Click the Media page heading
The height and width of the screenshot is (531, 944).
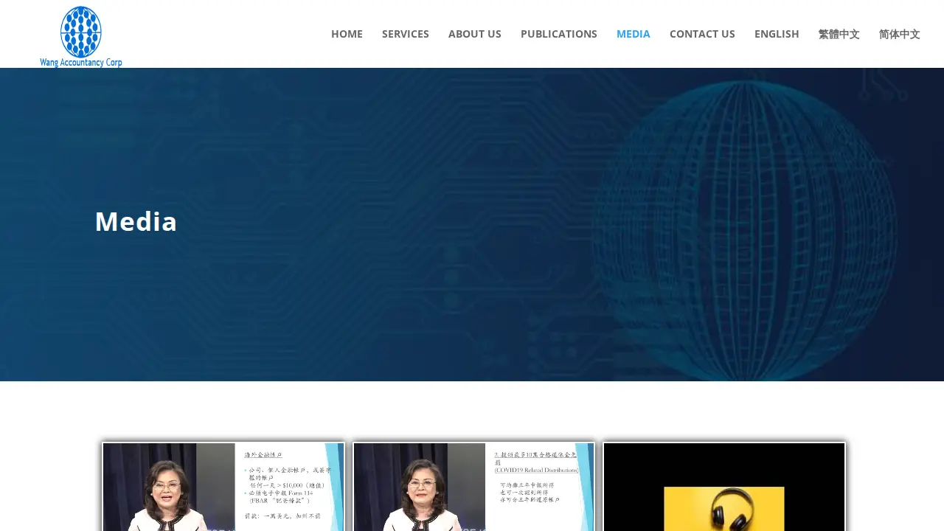[136, 221]
